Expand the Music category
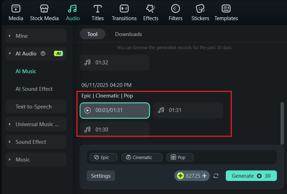 (10, 159)
